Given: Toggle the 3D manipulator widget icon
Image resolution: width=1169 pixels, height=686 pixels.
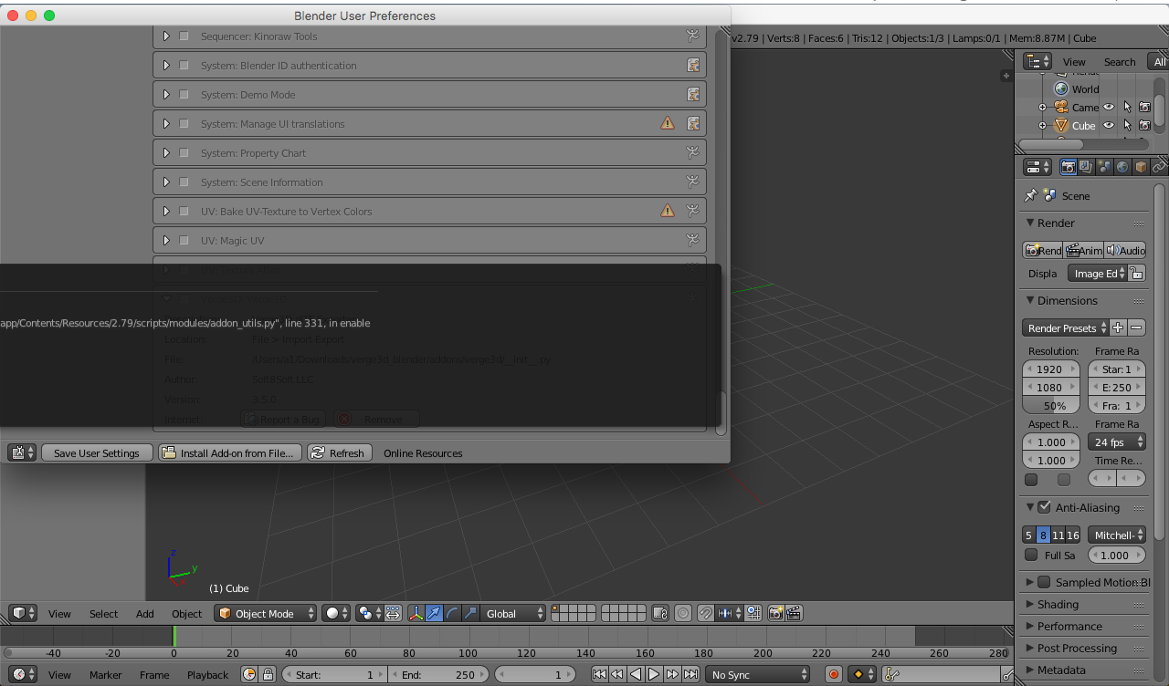Looking at the screenshot, I should pyautogui.click(x=416, y=613).
